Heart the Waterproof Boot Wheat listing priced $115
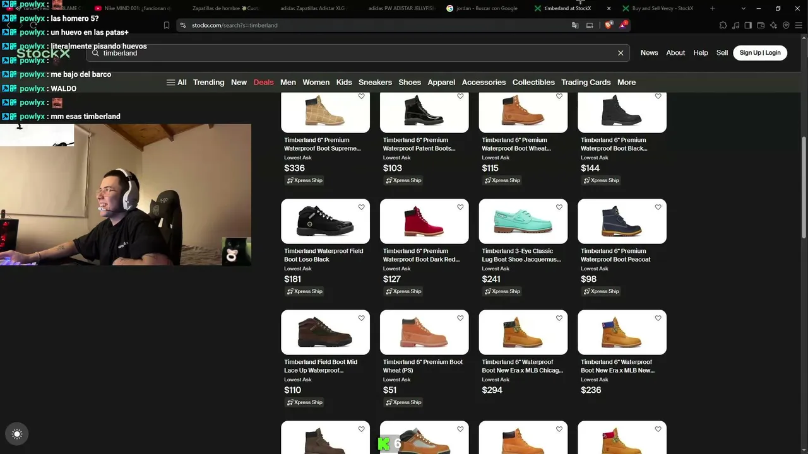This screenshot has height=454, width=808. 559,96
